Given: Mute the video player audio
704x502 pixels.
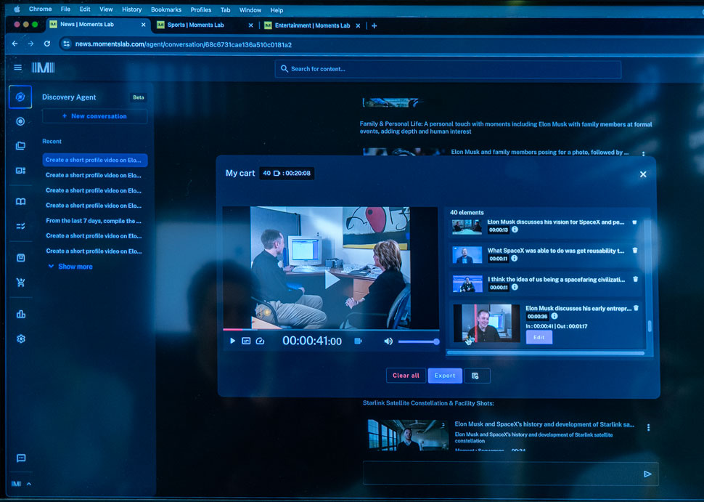Looking at the screenshot, I should click(388, 341).
